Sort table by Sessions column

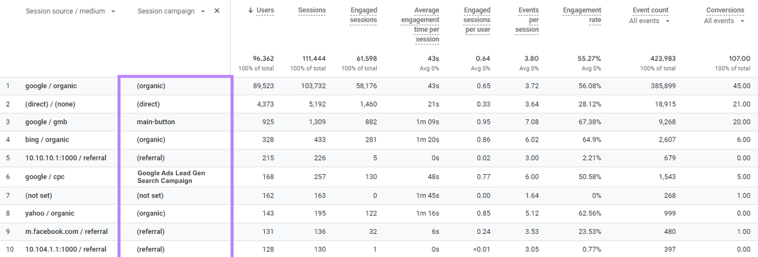(x=311, y=11)
